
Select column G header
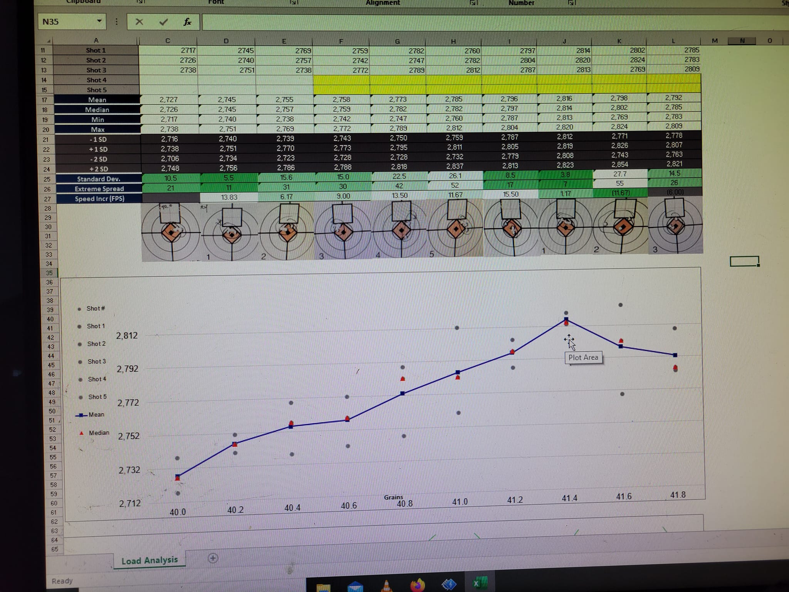397,41
